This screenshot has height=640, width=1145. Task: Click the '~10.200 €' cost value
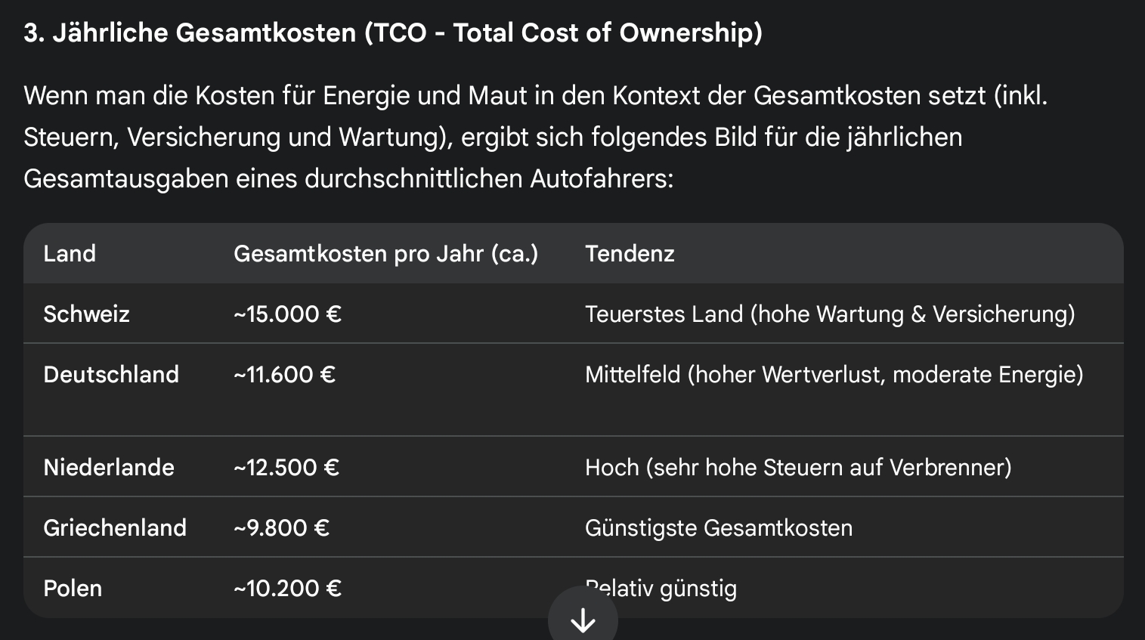[x=287, y=589]
